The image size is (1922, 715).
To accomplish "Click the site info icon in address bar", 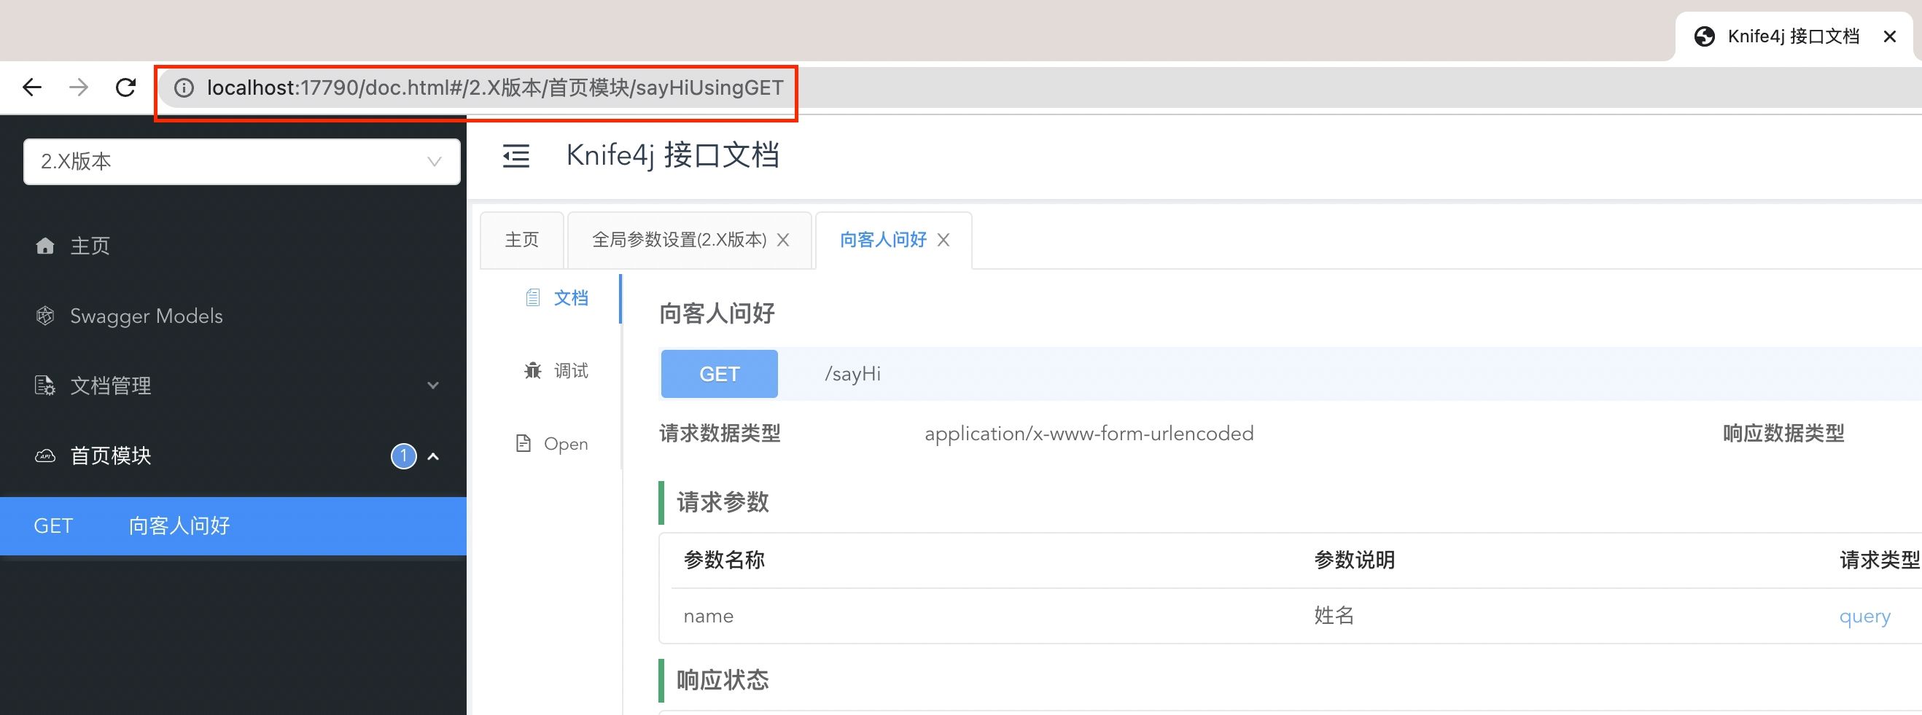I will click(x=184, y=88).
